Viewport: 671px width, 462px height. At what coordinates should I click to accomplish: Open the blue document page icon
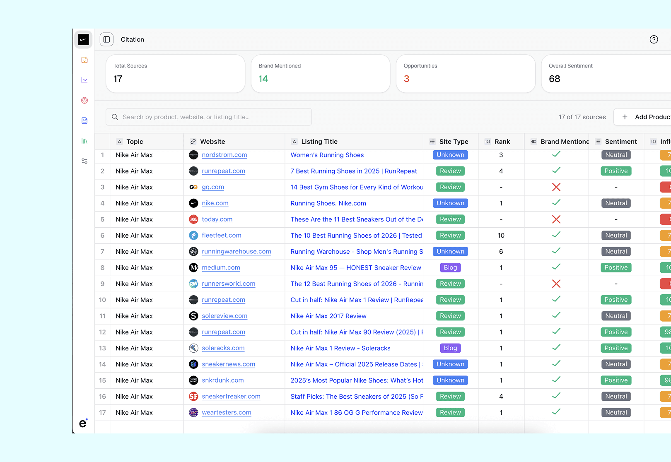[84, 120]
